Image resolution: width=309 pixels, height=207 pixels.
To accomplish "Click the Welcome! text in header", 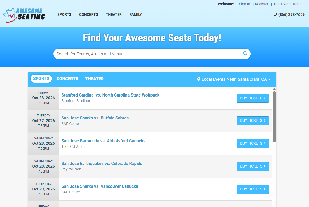I will [x=226, y=4].
